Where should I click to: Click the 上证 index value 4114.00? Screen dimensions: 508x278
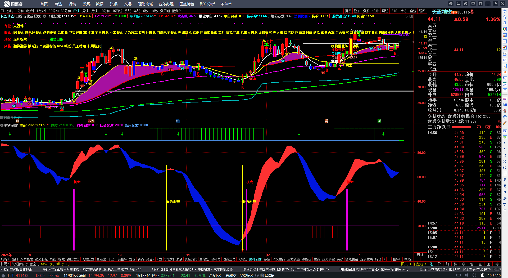click(x=22, y=275)
